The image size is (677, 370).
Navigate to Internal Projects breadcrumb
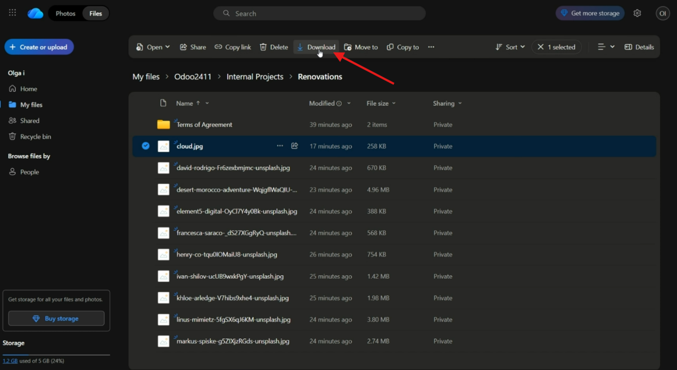254,77
